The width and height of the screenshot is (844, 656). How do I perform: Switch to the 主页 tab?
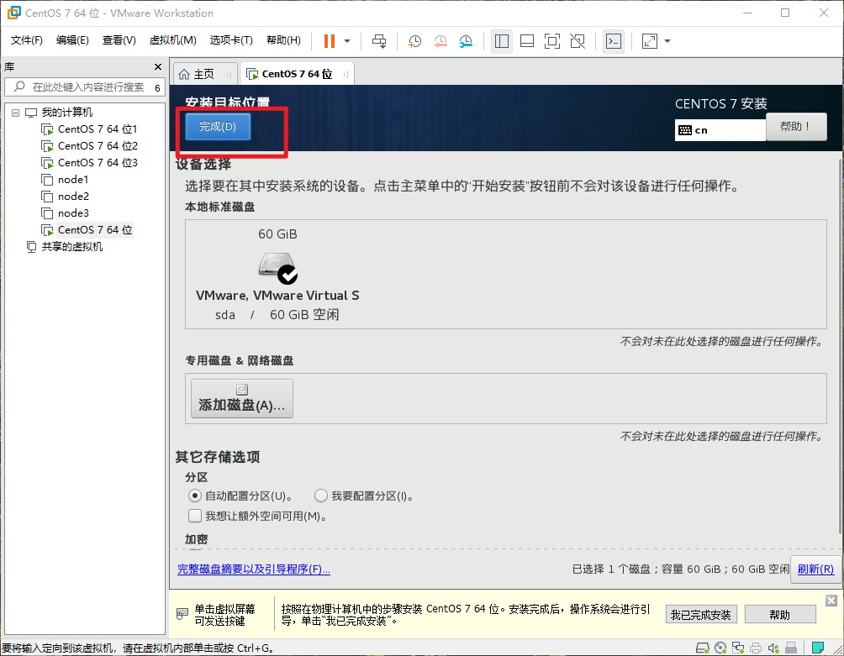204,74
